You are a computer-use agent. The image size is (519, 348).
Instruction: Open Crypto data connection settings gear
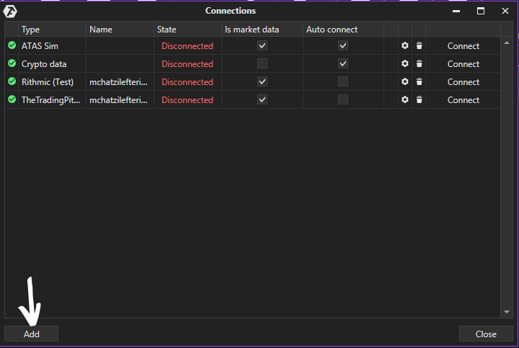point(405,64)
